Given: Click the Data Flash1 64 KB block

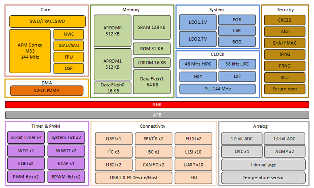Looking at the screenshot, I should [x=152, y=82].
